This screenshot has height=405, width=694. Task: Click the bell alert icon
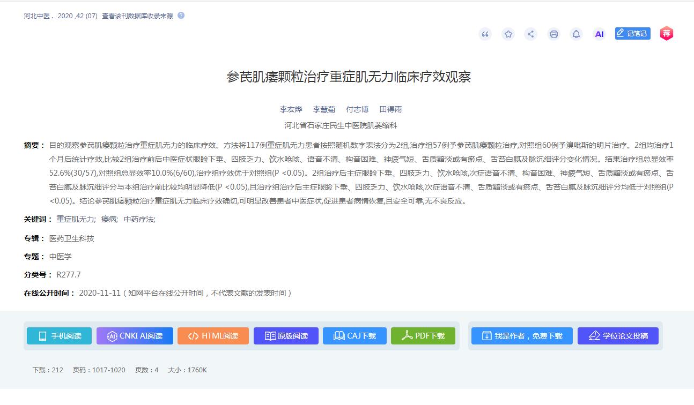(x=576, y=34)
